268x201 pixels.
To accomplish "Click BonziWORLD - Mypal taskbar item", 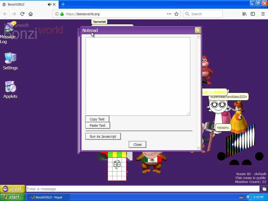I will tap(49, 197).
